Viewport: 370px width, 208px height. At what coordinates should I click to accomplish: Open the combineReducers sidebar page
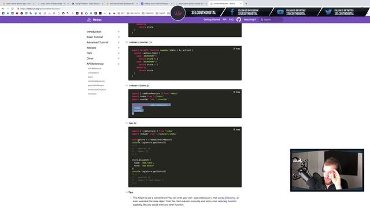coord(97,81)
